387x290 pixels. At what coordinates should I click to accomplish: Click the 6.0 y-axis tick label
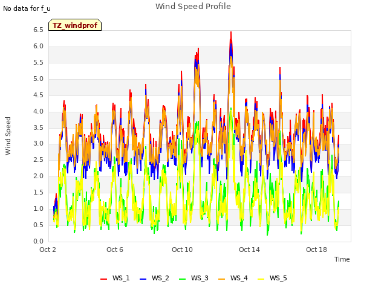tap(39, 46)
